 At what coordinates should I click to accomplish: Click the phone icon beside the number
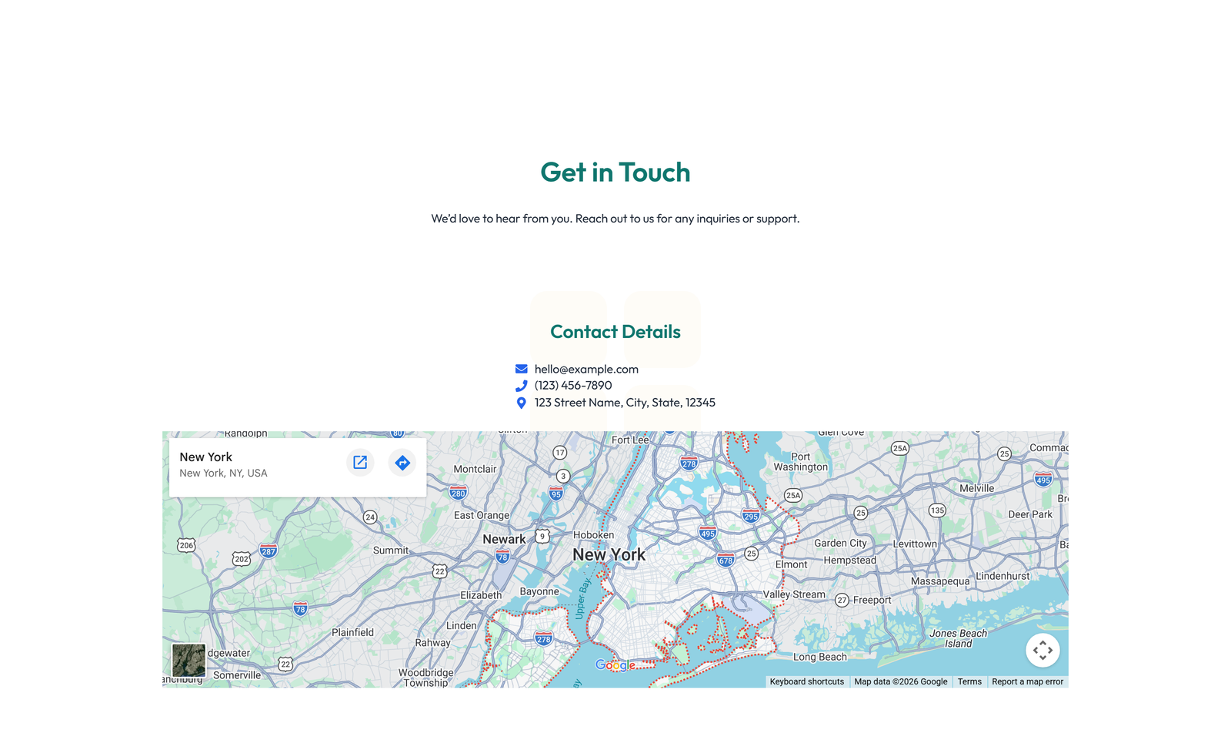coord(522,386)
